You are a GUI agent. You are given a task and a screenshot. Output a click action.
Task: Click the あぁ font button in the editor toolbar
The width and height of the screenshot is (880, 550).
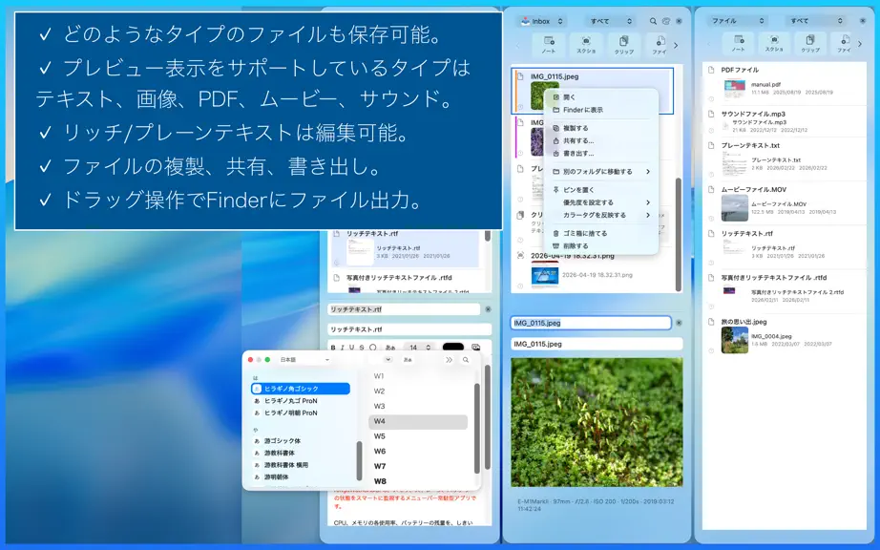click(x=390, y=348)
